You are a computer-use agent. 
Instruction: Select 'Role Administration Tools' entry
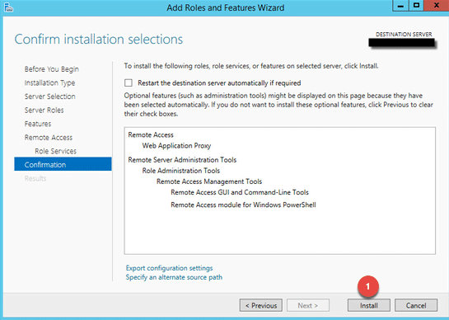(x=181, y=171)
